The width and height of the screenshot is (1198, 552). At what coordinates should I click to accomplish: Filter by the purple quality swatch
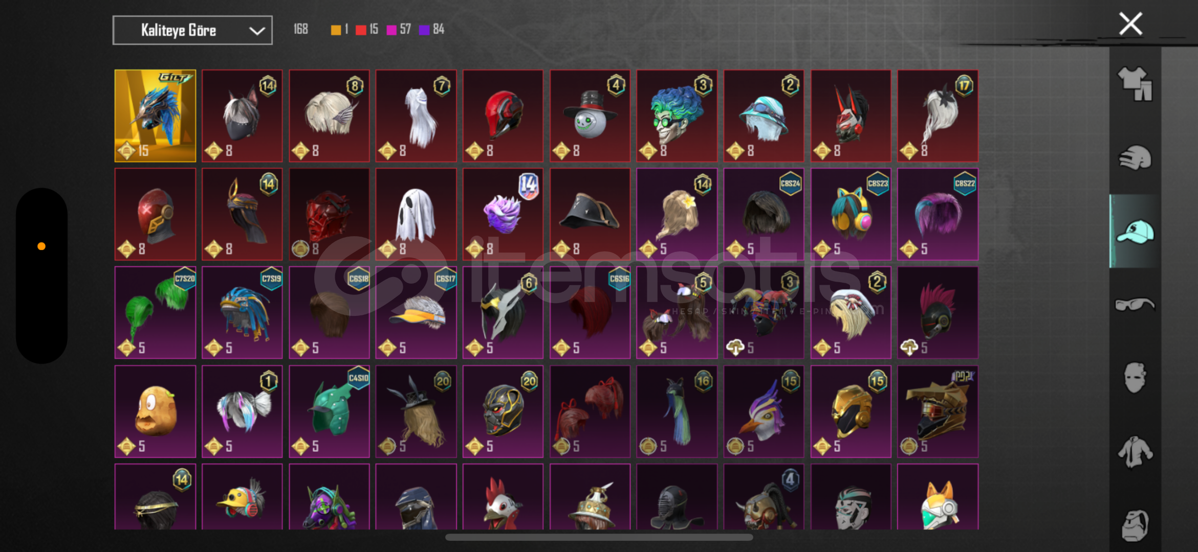(x=424, y=30)
